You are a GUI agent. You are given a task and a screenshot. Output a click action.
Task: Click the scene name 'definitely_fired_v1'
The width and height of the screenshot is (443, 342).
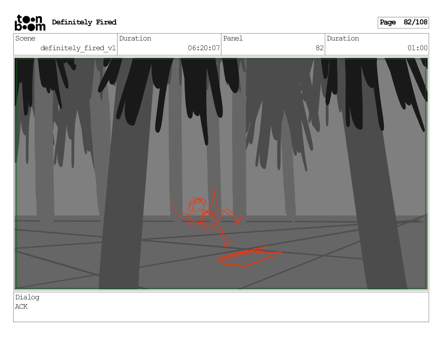(78, 48)
